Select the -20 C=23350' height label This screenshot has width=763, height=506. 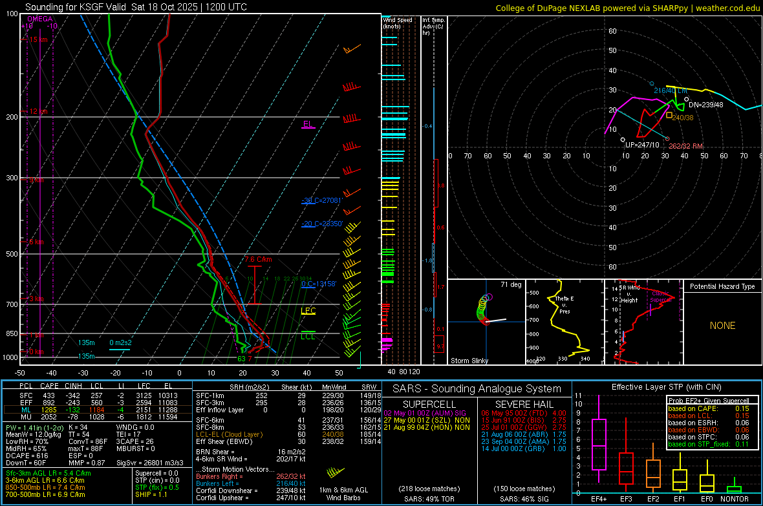point(322,224)
